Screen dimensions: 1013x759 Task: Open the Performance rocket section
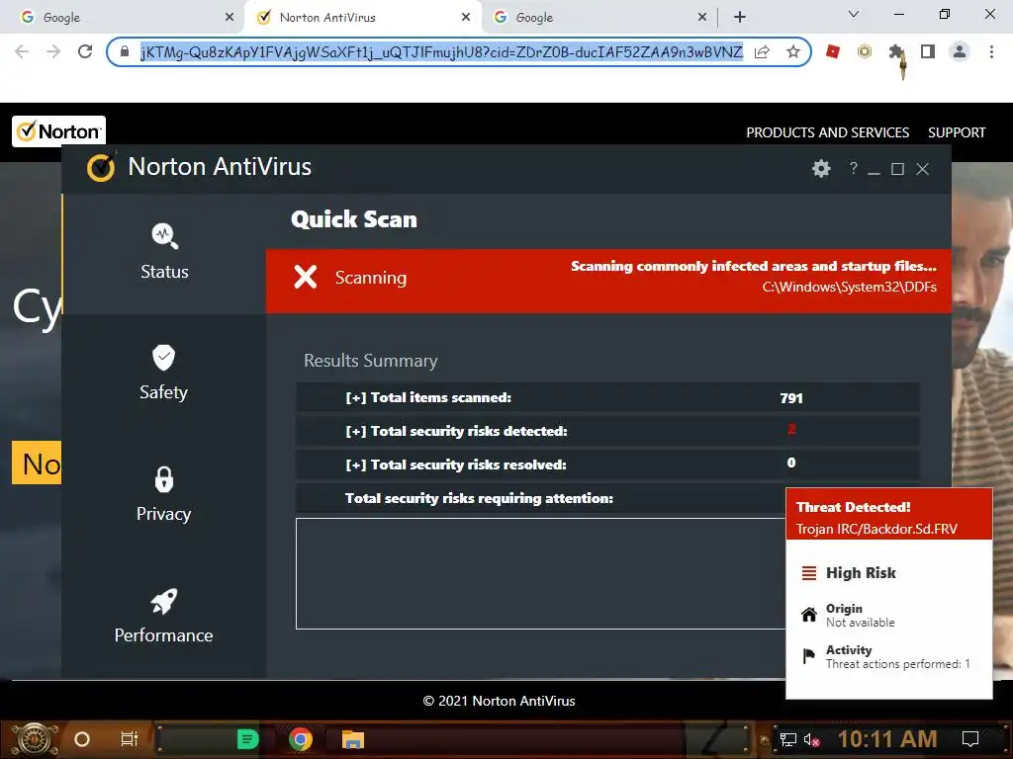[x=163, y=616]
